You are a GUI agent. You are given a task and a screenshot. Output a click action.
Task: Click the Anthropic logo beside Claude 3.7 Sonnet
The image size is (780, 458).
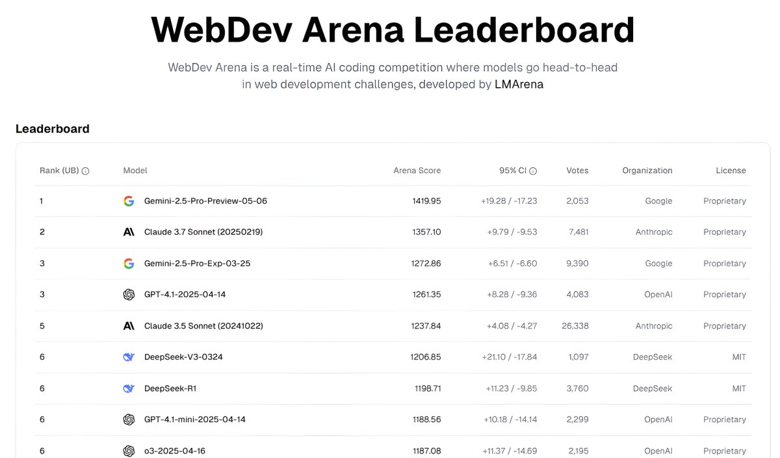pos(129,232)
